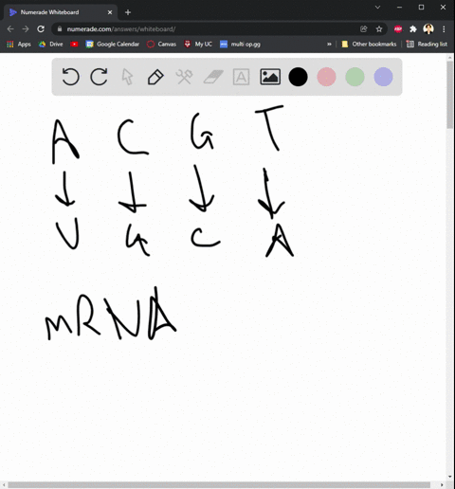The image size is (455, 489).
Task: Select the pointer cursor tool
Action: (127, 77)
